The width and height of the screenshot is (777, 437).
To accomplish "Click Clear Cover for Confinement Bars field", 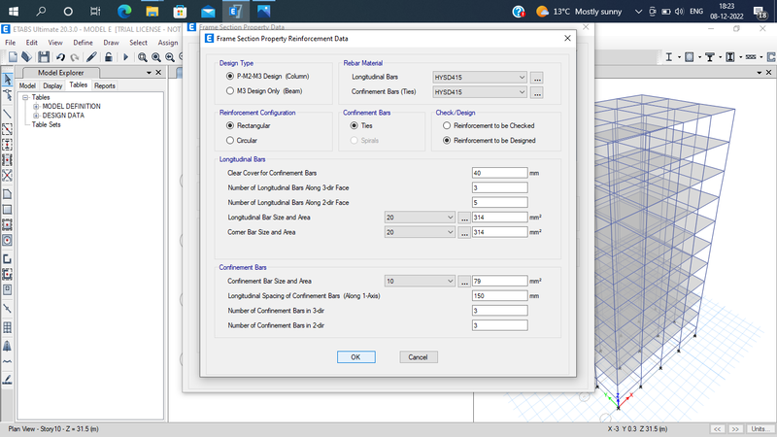I will [x=499, y=173].
